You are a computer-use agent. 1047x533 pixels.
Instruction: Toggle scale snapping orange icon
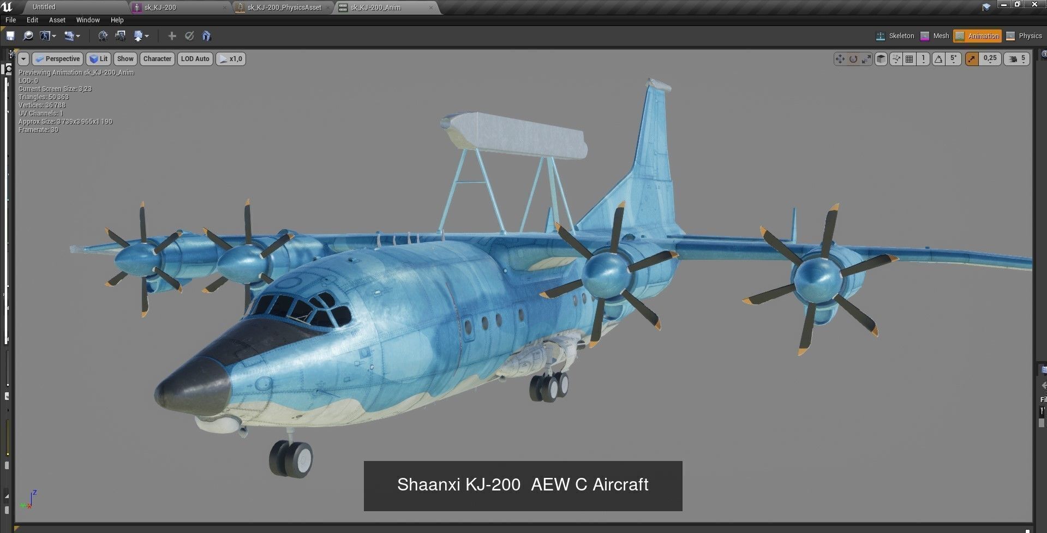click(972, 59)
